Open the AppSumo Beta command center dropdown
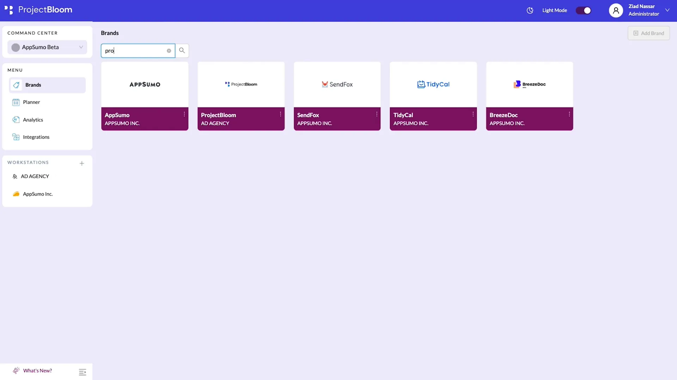The height and width of the screenshot is (380, 677). (47, 47)
